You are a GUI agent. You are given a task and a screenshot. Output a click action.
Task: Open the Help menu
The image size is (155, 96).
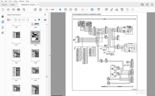(x=27, y=1)
